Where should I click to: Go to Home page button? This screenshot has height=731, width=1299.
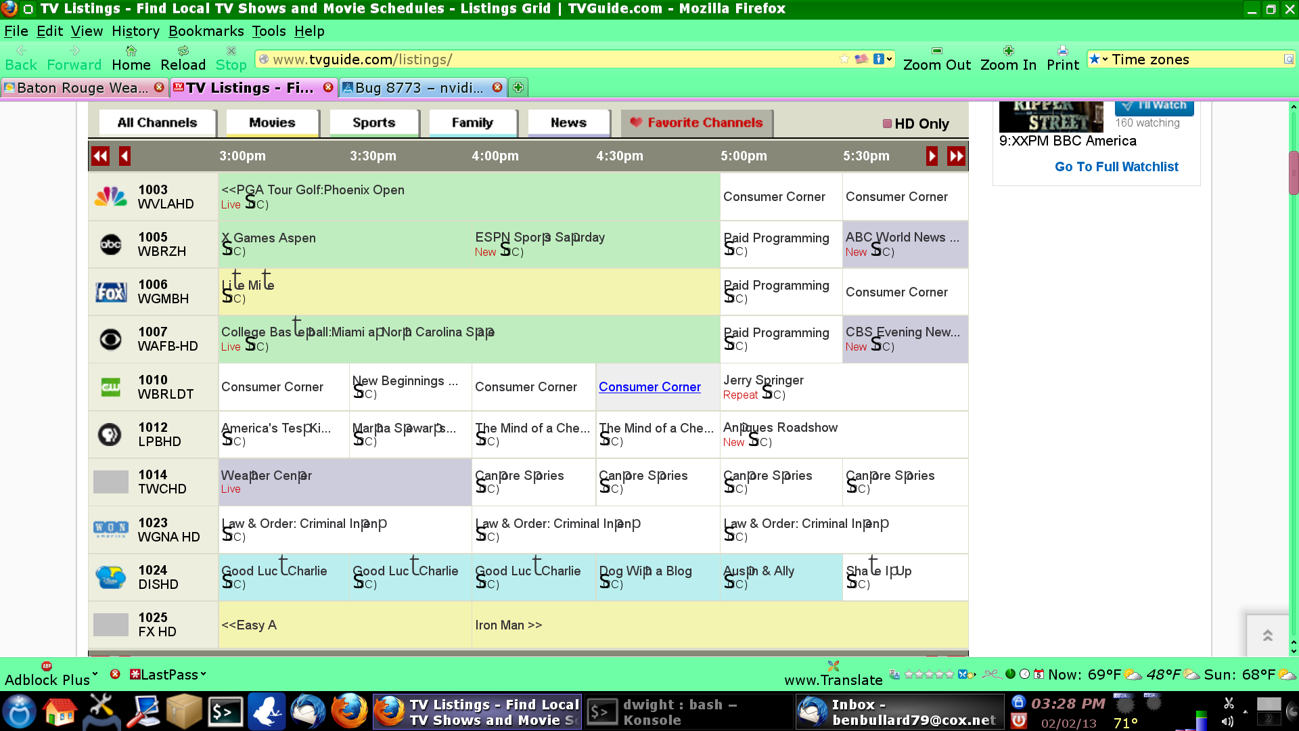click(131, 59)
